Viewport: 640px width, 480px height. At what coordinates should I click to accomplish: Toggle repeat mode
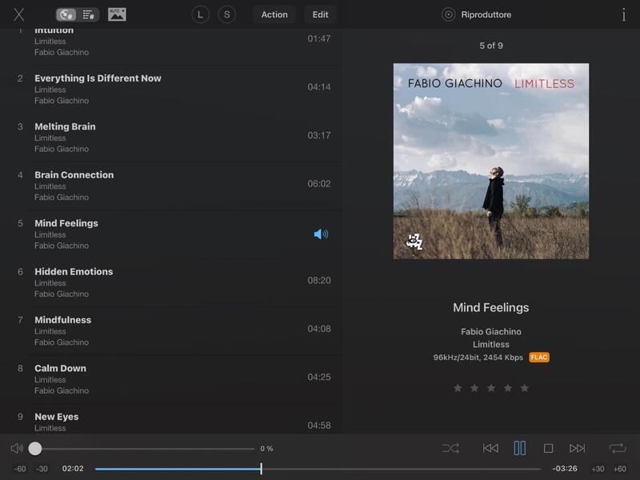coord(617,449)
